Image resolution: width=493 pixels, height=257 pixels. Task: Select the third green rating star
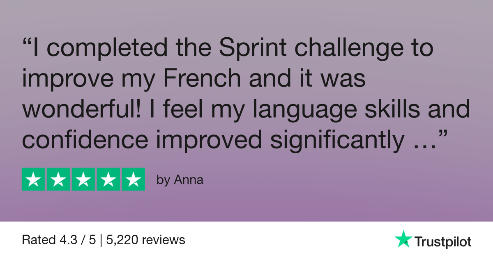coord(83,179)
